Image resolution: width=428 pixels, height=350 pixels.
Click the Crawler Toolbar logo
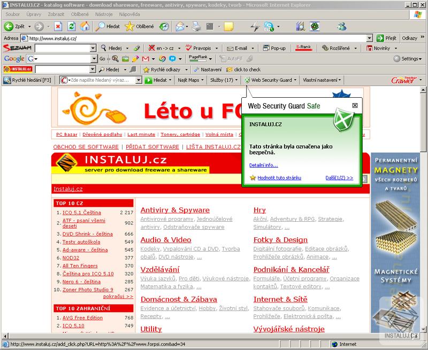click(404, 80)
